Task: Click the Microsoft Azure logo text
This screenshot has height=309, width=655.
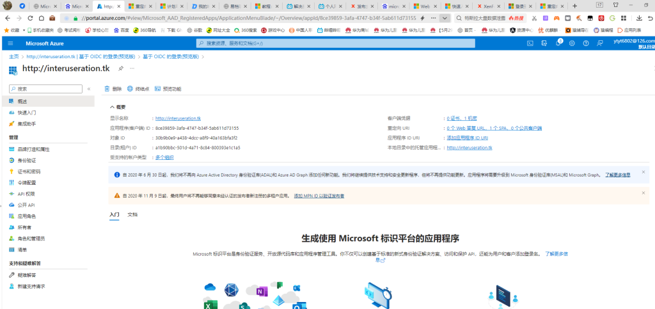Action: (45, 44)
